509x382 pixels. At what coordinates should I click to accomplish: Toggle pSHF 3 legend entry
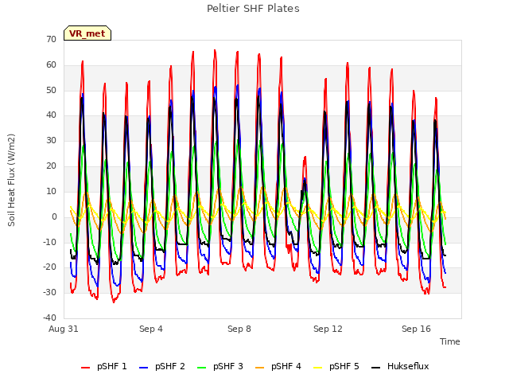coord(220,366)
